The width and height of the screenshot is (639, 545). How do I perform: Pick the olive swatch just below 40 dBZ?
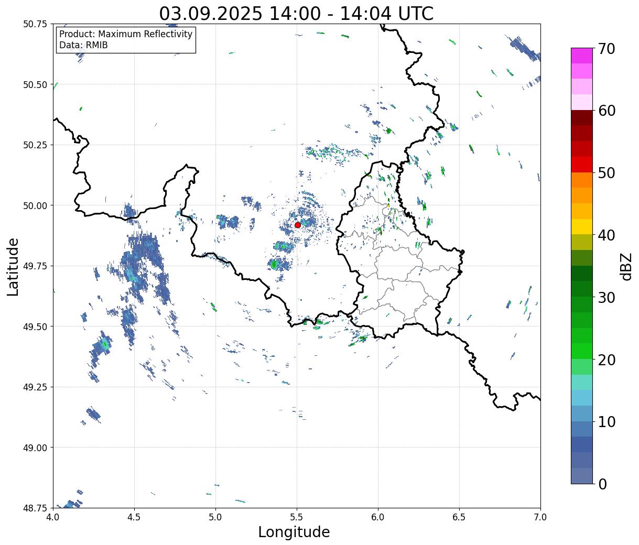582,243
